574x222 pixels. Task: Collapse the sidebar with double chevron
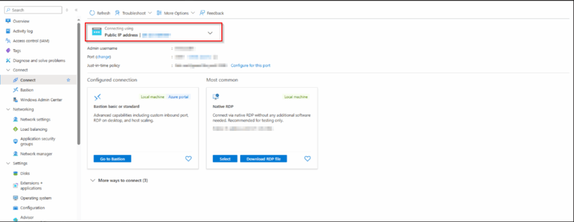click(76, 10)
